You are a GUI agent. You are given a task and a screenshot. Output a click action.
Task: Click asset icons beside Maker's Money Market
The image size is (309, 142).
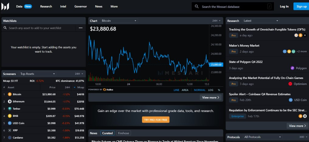[x=289, y=52]
